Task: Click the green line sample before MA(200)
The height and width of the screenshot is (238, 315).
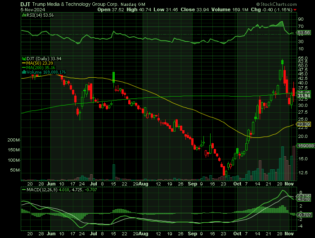Action: click(24, 67)
